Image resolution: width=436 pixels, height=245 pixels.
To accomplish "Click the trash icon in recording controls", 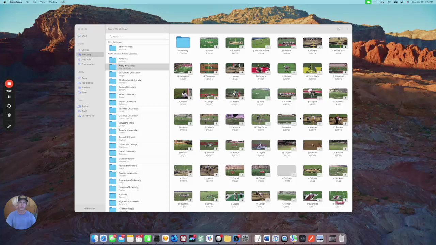I will 9,115.
